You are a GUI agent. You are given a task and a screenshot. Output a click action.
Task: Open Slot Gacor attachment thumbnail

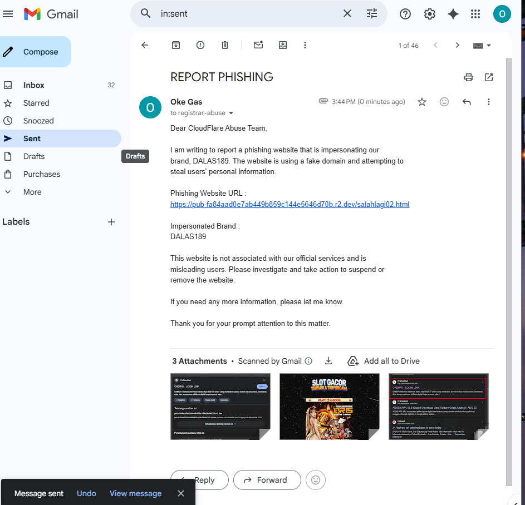(x=330, y=407)
